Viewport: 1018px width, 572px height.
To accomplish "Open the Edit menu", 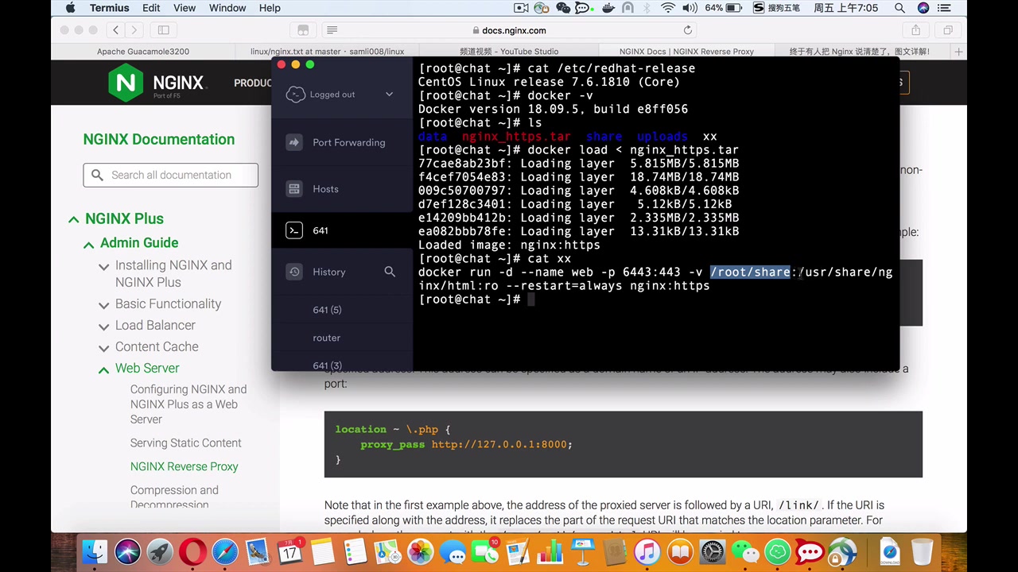I will (x=151, y=8).
